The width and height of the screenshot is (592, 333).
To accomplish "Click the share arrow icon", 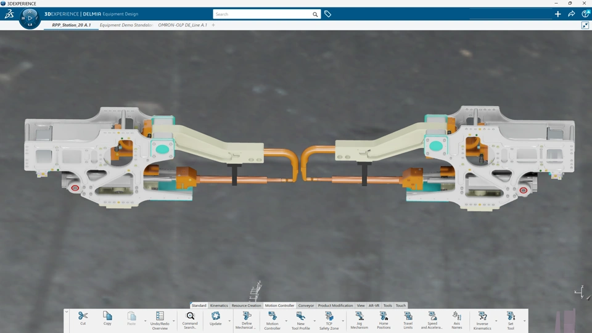I will click(571, 14).
